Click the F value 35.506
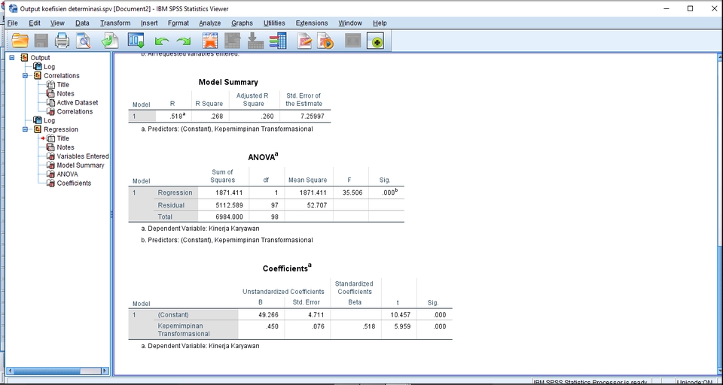The height and width of the screenshot is (385, 723). pyautogui.click(x=352, y=193)
